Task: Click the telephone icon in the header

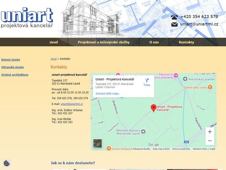Action: 174,17
